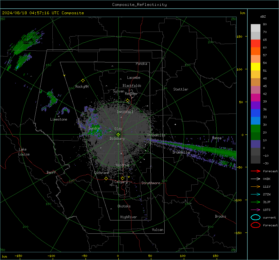Click the orange 60-57 dBZ color swatch
The width and height of the screenshot is (279, 260).
pyautogui.click(x=255, y=51)
